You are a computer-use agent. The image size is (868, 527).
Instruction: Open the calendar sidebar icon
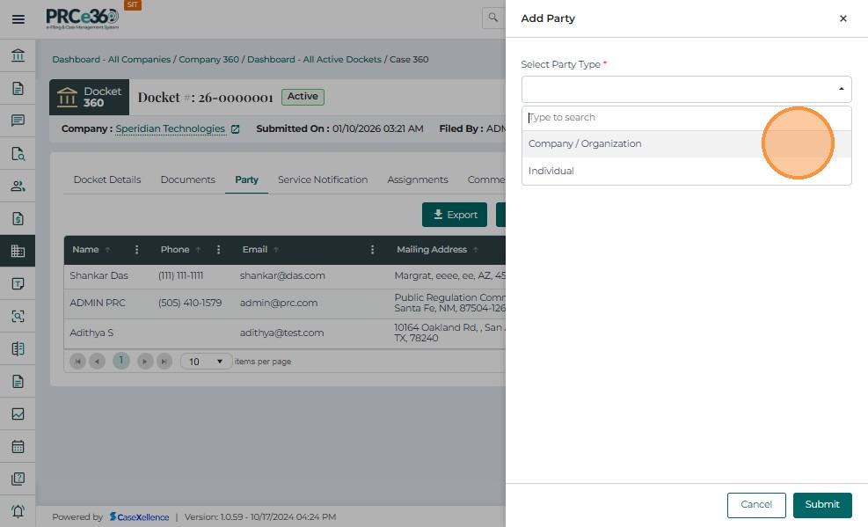(x=18, y=446)
